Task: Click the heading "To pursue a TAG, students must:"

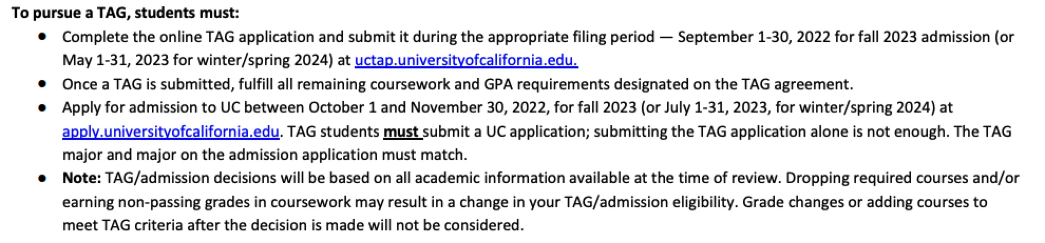Action: pyautogui.click(x=125, y=13)
